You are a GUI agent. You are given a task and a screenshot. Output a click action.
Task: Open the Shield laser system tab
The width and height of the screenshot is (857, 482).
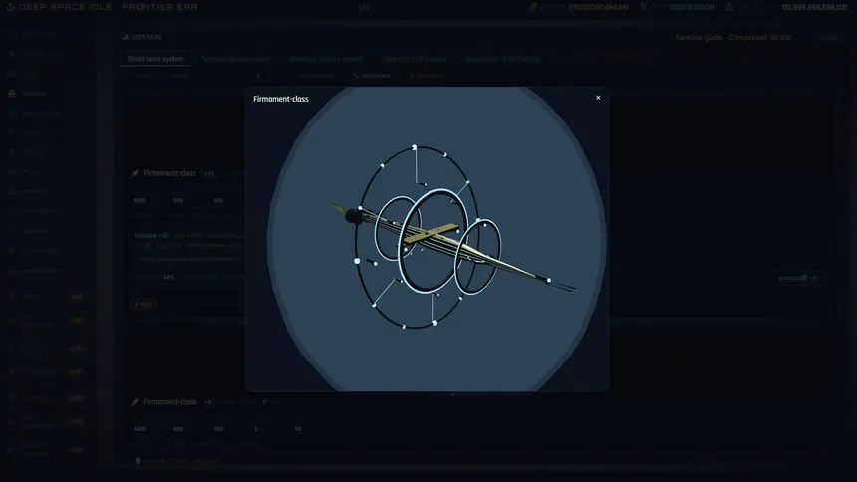coord(155,59)
